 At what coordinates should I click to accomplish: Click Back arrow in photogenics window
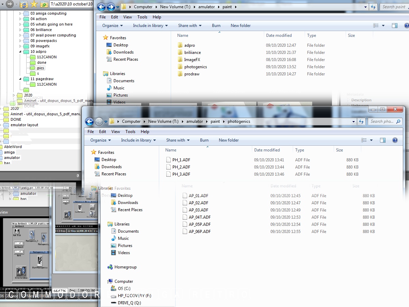coord(89,121)
